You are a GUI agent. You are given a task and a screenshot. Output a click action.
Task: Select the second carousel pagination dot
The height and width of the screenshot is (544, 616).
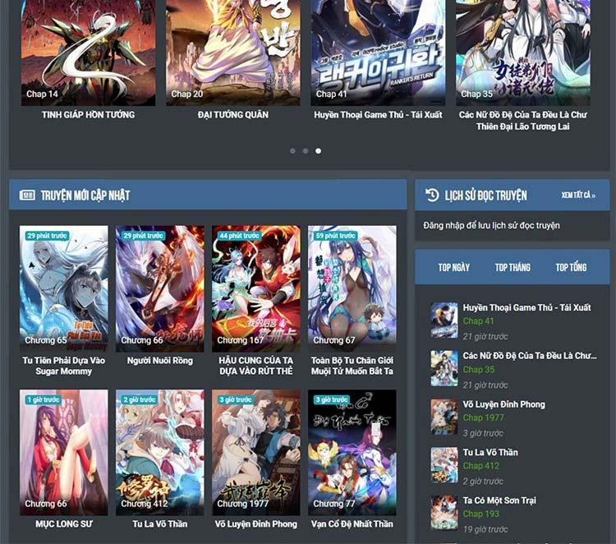click(306, 151)
